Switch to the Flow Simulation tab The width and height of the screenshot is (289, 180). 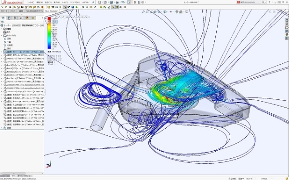[52, 11]
